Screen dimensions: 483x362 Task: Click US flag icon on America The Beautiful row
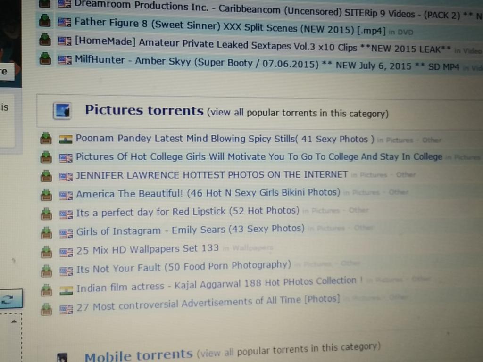pyautogui.click(x=66, y=196)
